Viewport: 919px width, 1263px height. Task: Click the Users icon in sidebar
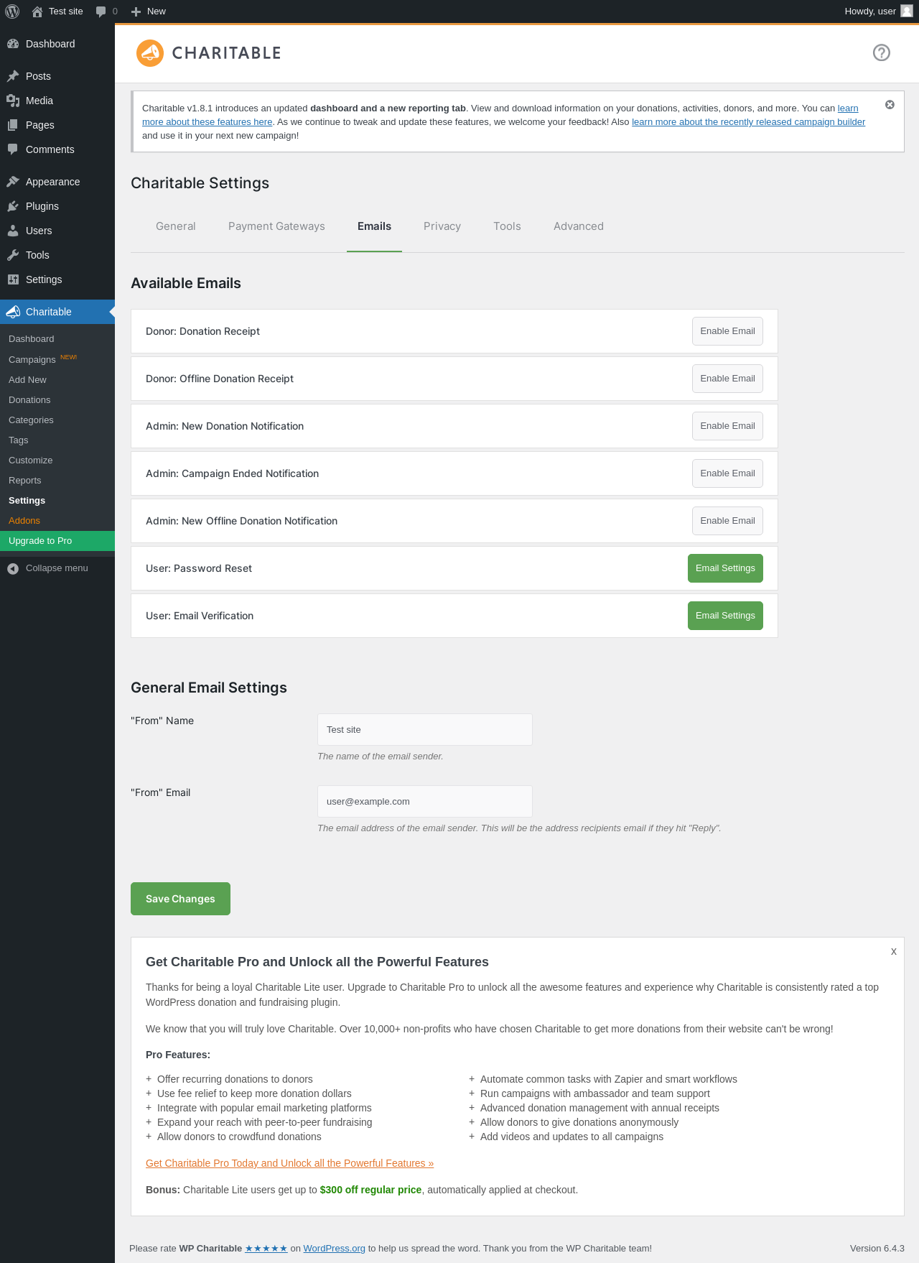point(13,231)
